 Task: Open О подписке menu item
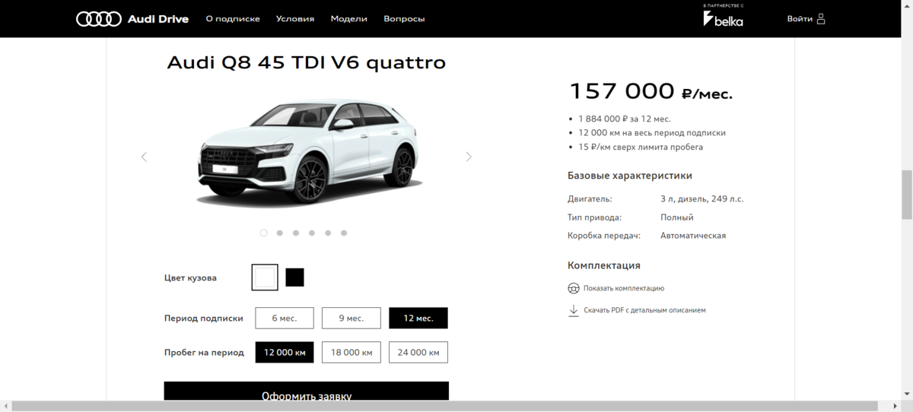tap(233, 19)
